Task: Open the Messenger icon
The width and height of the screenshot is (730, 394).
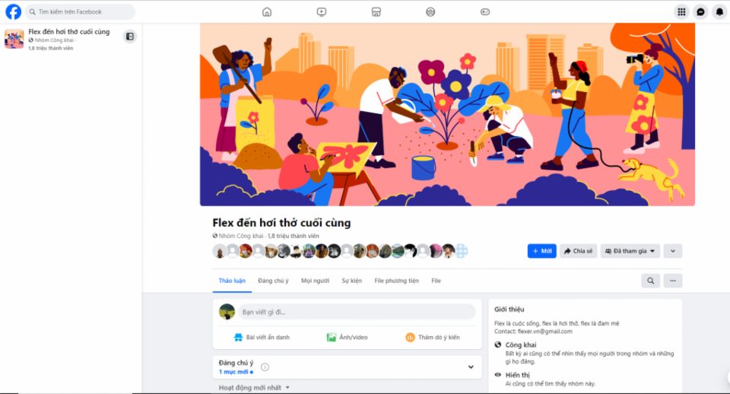Action: click(x=700, y=12)
